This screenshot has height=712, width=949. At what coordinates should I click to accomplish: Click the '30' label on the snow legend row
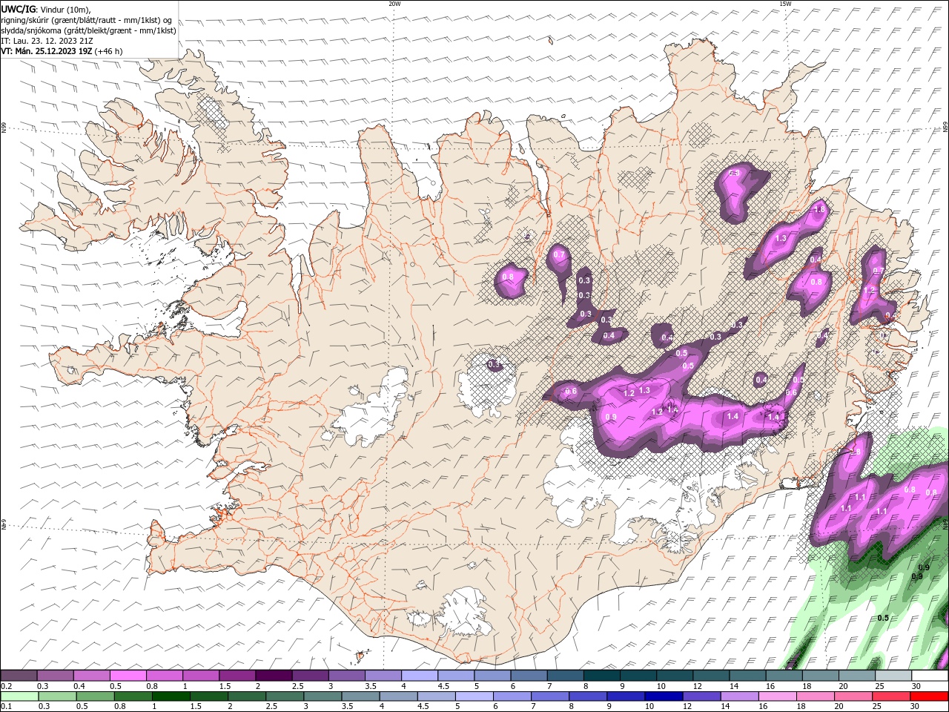(916, 686)
